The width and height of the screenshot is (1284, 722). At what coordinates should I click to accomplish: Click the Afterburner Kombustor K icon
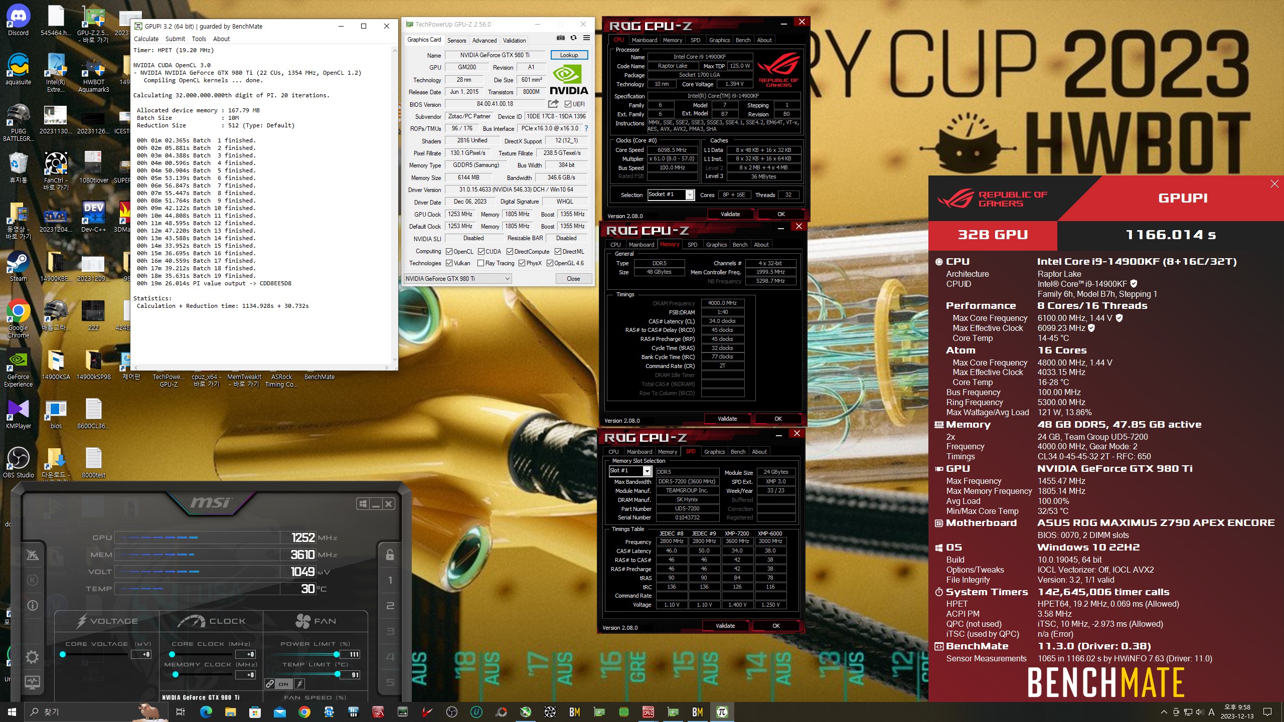point(33,580)
